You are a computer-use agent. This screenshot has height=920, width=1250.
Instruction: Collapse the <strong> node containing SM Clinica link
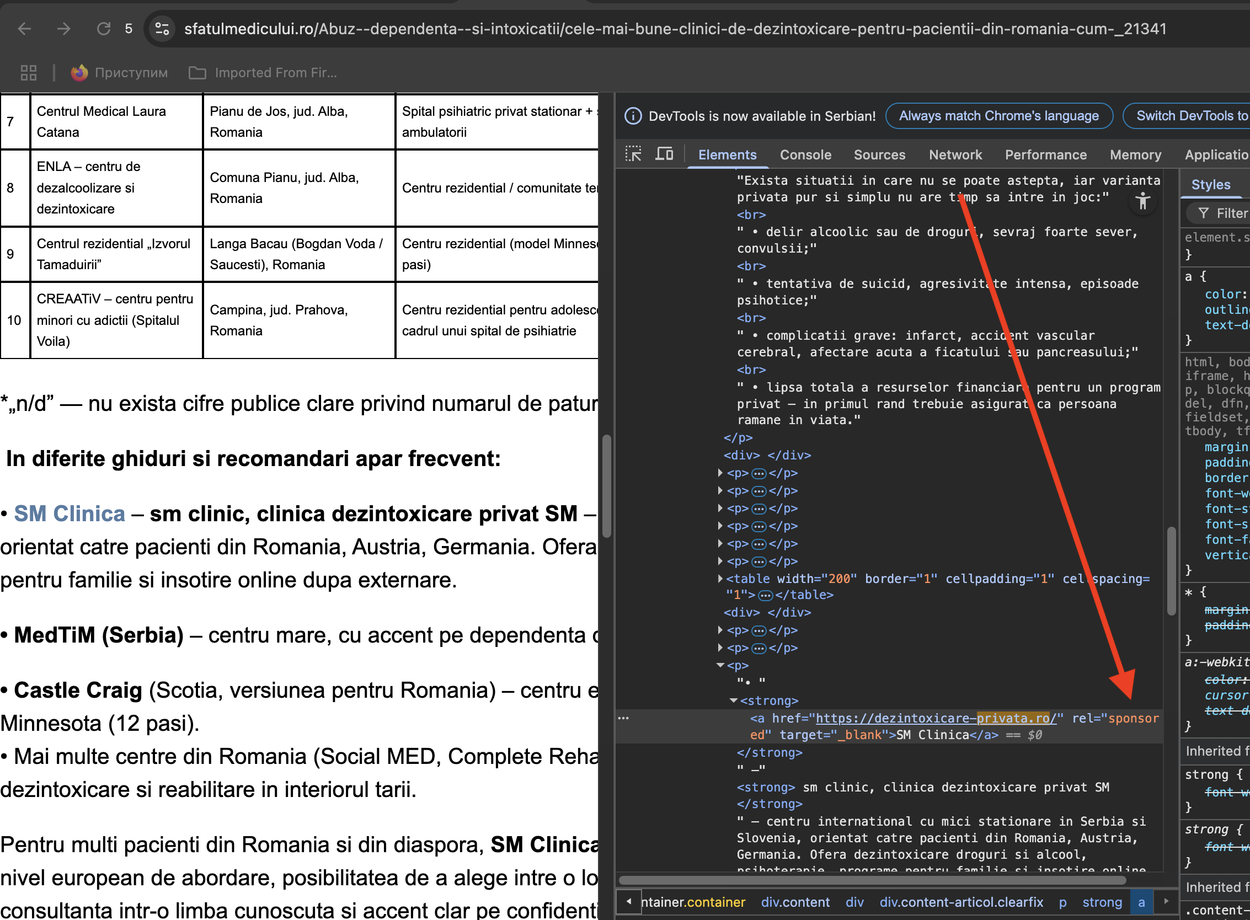(734, 700)
